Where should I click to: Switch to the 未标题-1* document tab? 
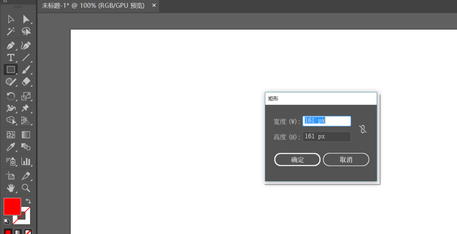point(93,6)
